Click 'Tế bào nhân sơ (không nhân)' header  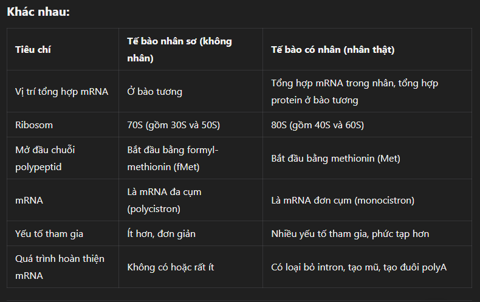pos(179,50)
